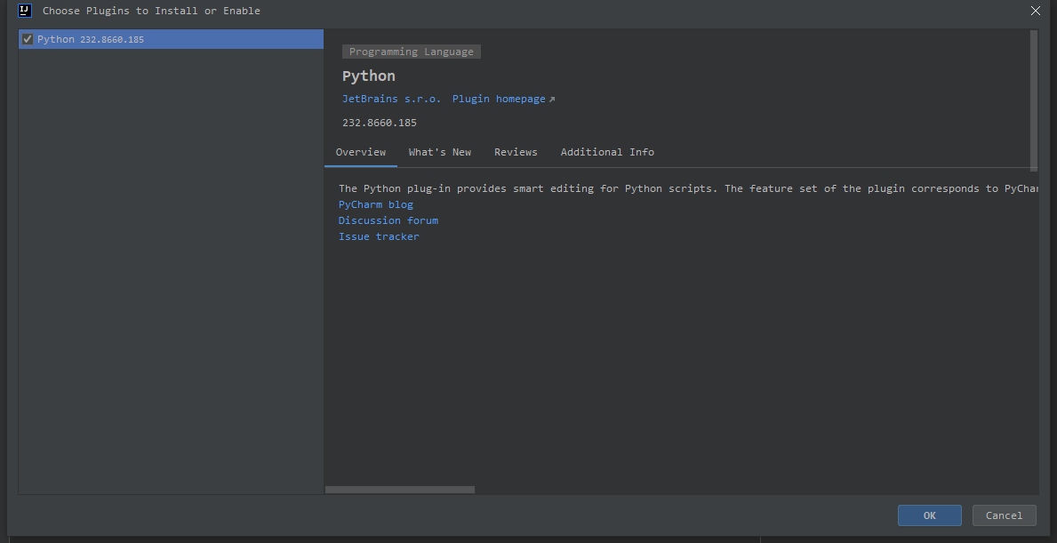The width and height of the screenshot is (1057, 543).
Task: Click the external link arrow icon
Action: click(x=552, y=100)
